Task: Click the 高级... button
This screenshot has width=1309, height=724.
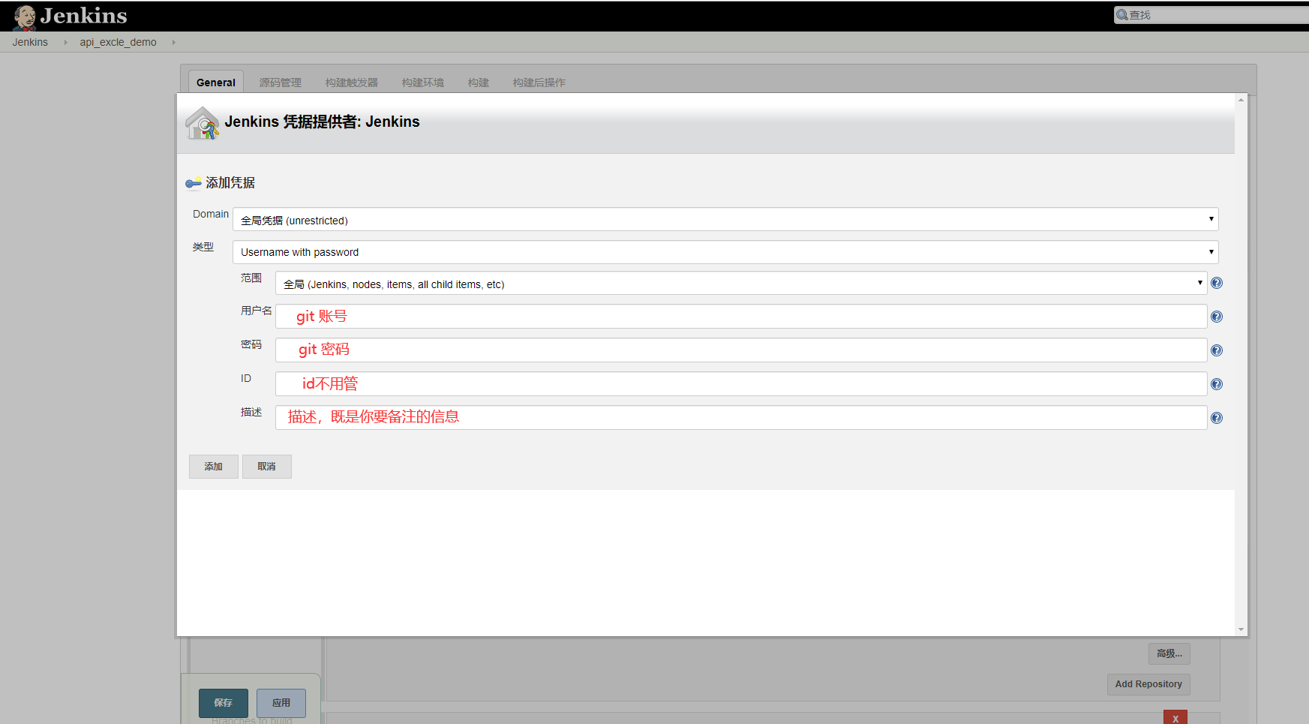Action: 1169,653
